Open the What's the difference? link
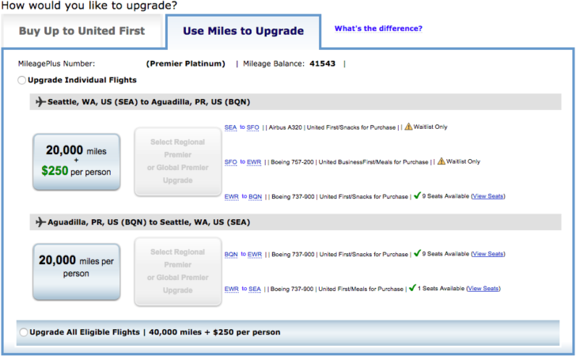The height and width of the screenshot is (356, 576). pos(378,28)
